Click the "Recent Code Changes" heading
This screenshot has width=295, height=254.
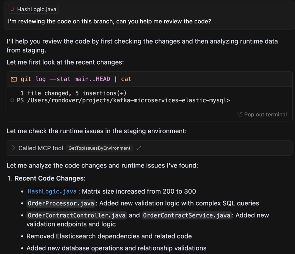point(49,178)
